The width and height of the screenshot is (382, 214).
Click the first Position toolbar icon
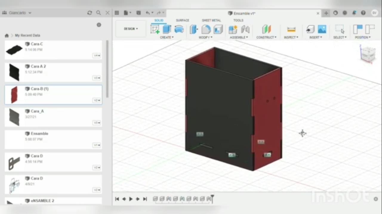358,29
